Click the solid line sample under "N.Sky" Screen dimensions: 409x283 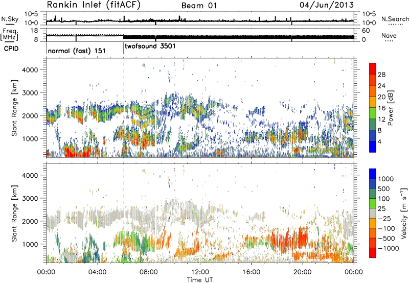click(10, 25)
